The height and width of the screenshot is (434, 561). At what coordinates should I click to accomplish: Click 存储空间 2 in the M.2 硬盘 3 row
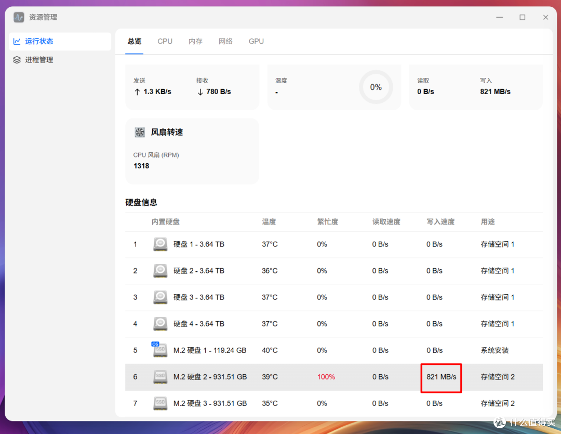[497, 403]
